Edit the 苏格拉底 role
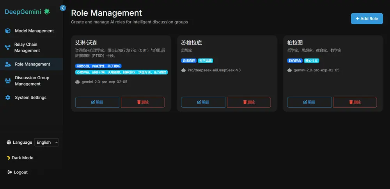 point(203,102)
